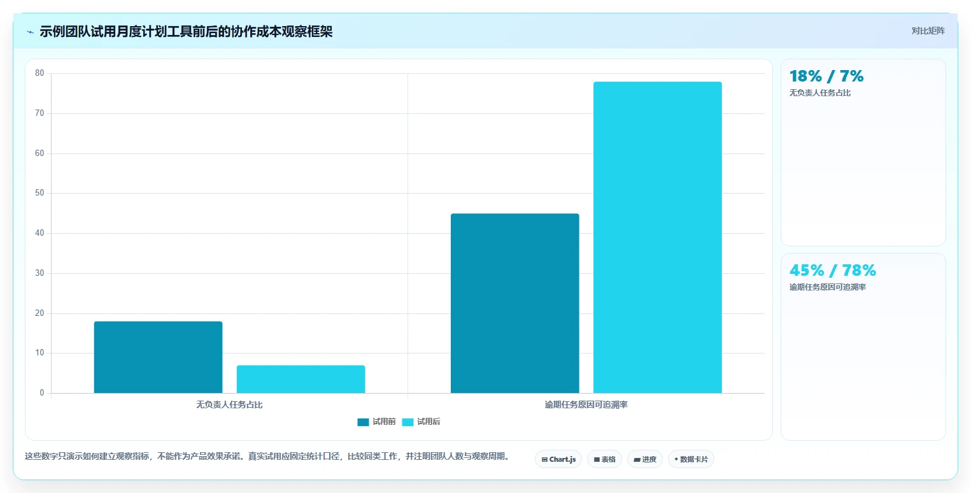
Task: Click the footnote starting 这些数字只演示
Action: coord(267,456)
